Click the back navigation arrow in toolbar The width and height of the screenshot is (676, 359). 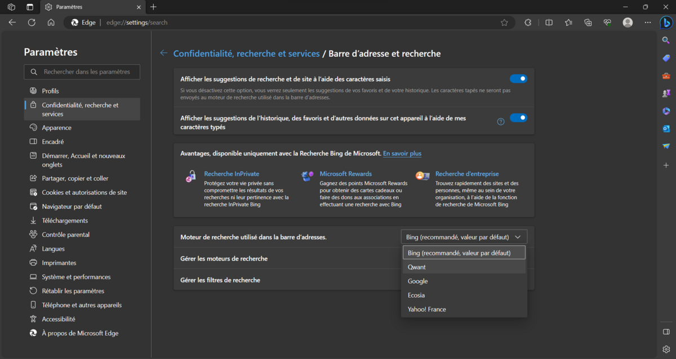point(12,23)
